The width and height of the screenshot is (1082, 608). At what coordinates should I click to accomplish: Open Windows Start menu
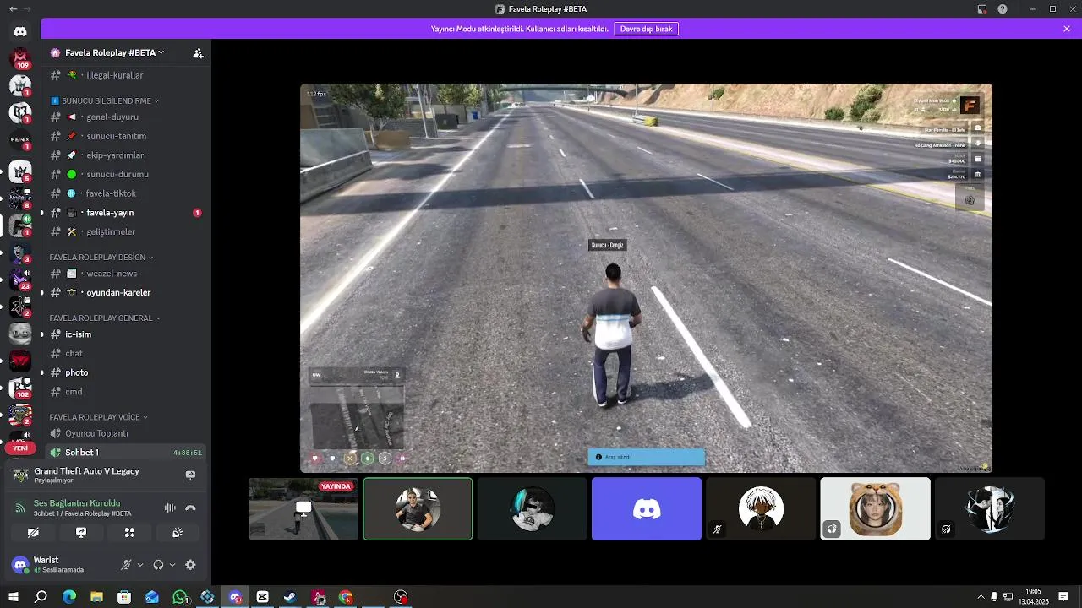[x=13, y=597]
